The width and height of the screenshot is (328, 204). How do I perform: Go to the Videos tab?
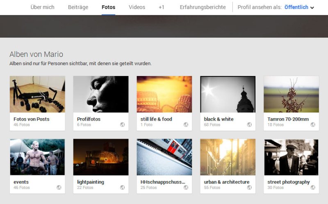(137, 7)
